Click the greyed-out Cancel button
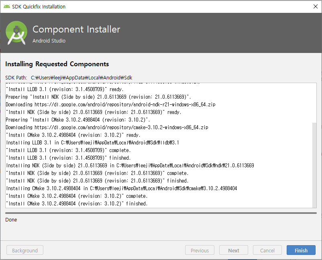 pos(267,250)
